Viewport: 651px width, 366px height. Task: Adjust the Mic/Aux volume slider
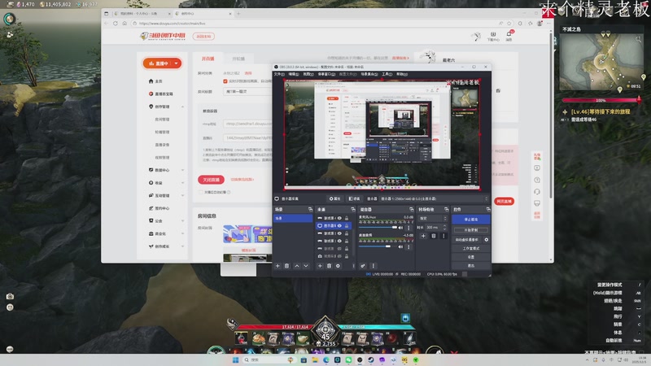[378, 228]
